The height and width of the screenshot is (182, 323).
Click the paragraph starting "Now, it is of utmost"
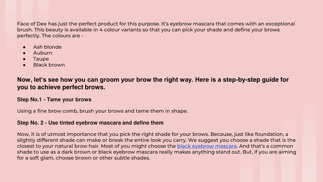pos(156,146)
